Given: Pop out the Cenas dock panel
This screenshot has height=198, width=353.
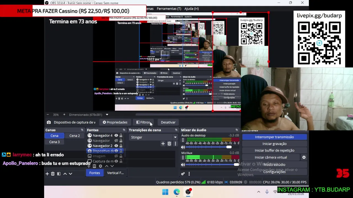Looking at the screenshot, I should (82, 130).
